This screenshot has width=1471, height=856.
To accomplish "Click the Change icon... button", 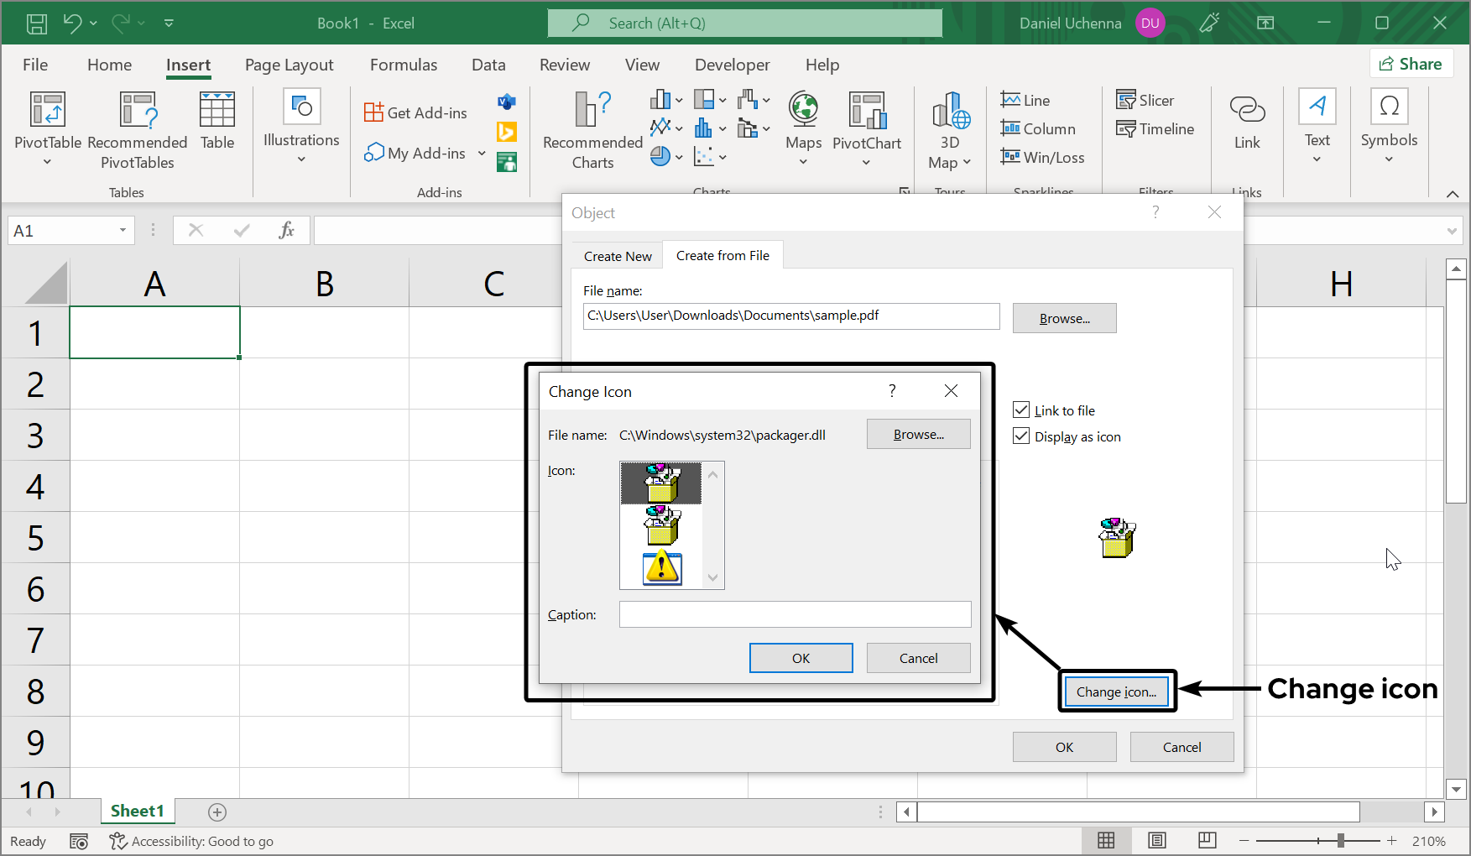I will [x=1116, y=692].
